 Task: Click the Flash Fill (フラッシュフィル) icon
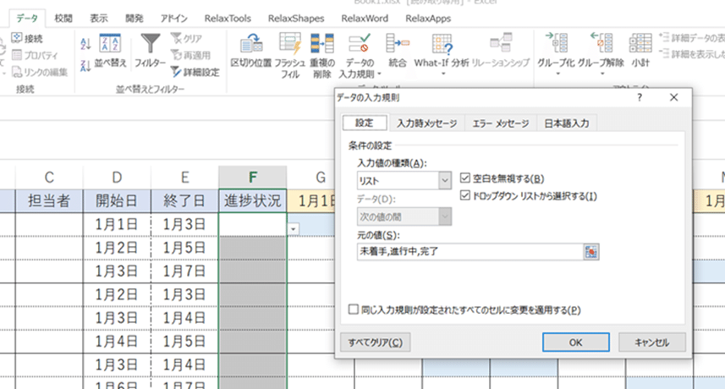(290, 43)
